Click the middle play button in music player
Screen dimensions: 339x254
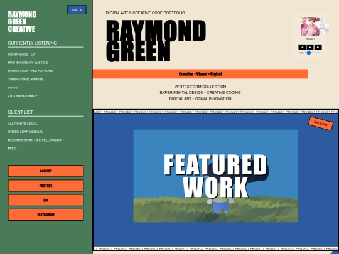point(310,47)
